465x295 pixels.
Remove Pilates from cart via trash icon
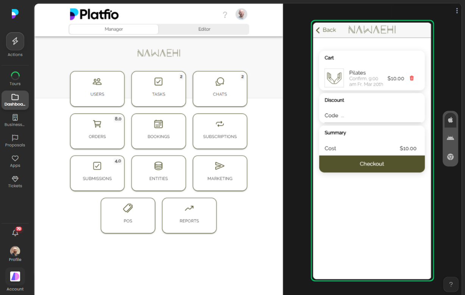[x=412, y=78]
